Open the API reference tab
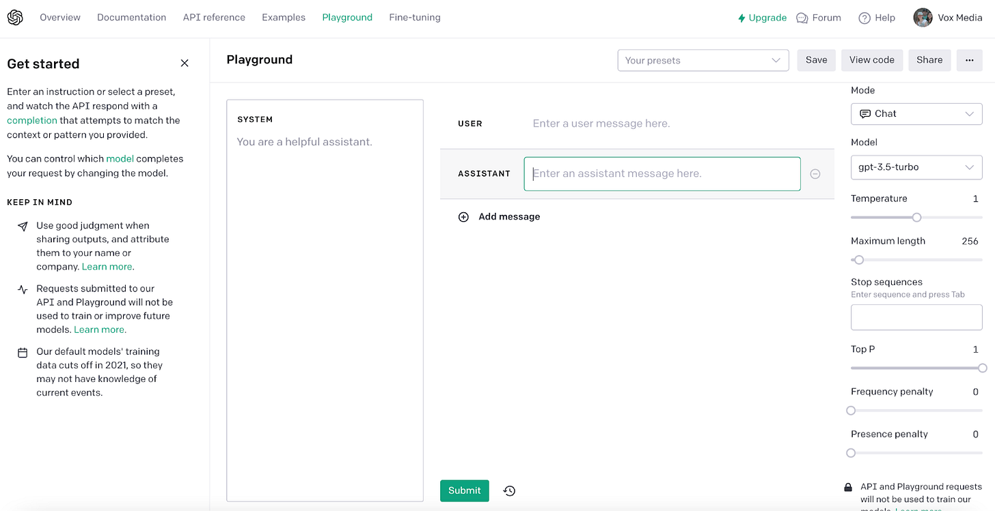This screenshot has height=511, width=995. [x=214, y=18]
